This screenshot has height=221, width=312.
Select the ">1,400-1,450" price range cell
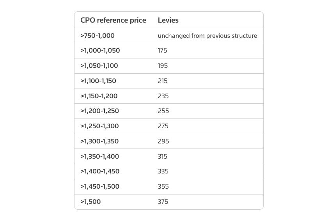[x=100, y=171]
